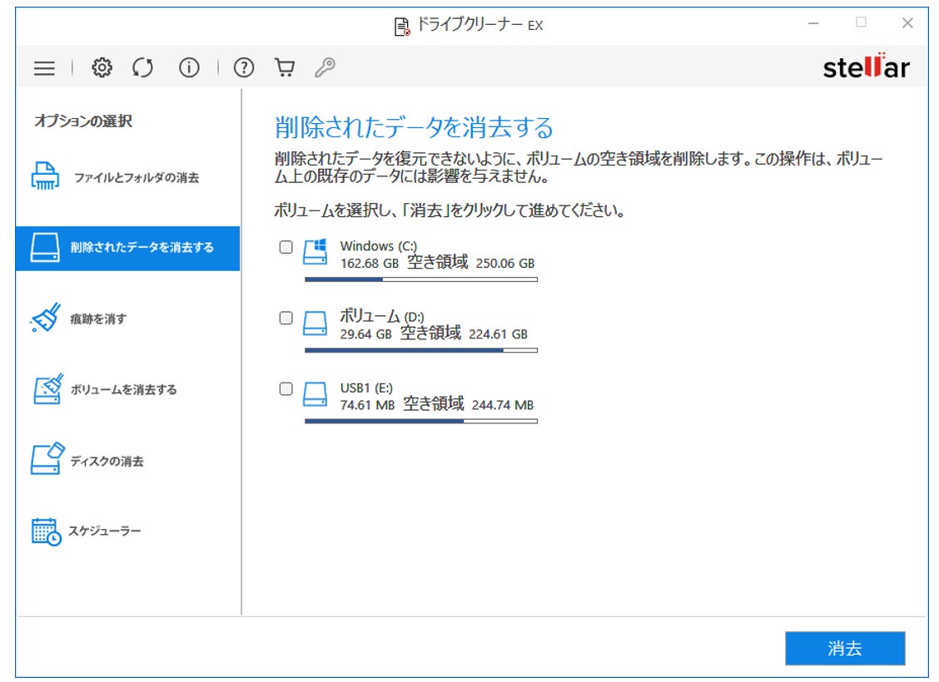
Task: Click the ボリューム (D:) volume name
Action: [x=382, y=316]
